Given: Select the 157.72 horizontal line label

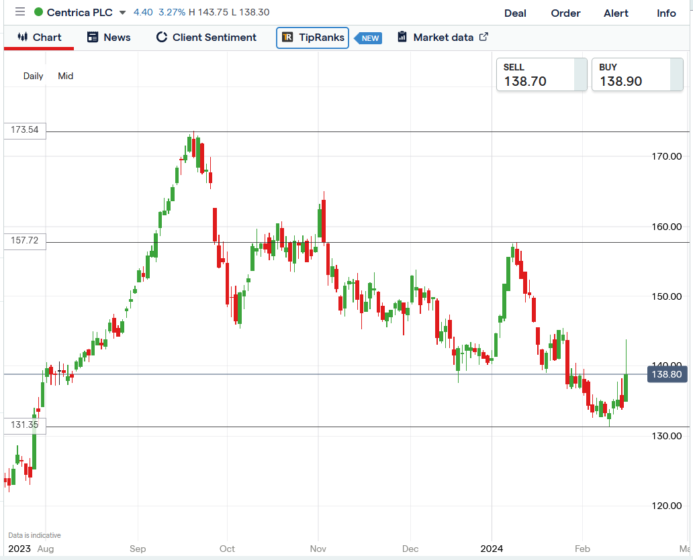Looking at the screenshot, I should pos(25,241).
